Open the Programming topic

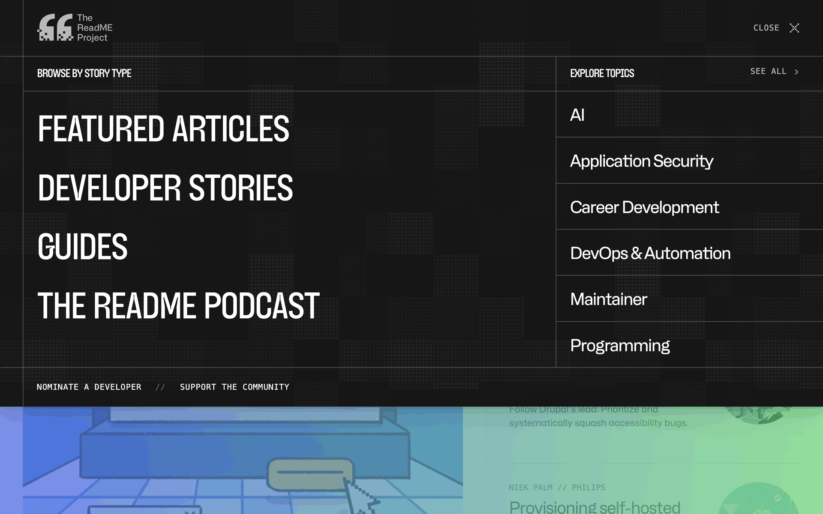coord(620,346)
